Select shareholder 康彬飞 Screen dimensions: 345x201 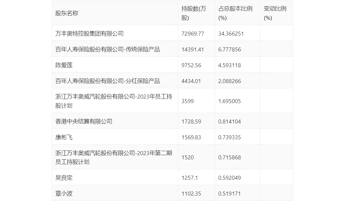(x=64, y=137)
